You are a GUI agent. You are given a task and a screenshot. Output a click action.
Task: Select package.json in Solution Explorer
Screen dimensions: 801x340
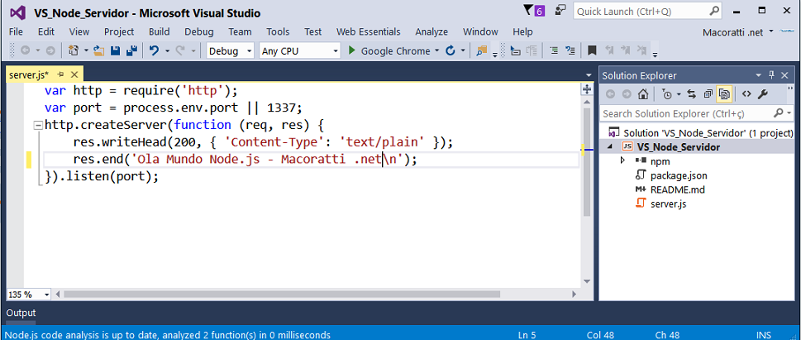tap(678, 175)
